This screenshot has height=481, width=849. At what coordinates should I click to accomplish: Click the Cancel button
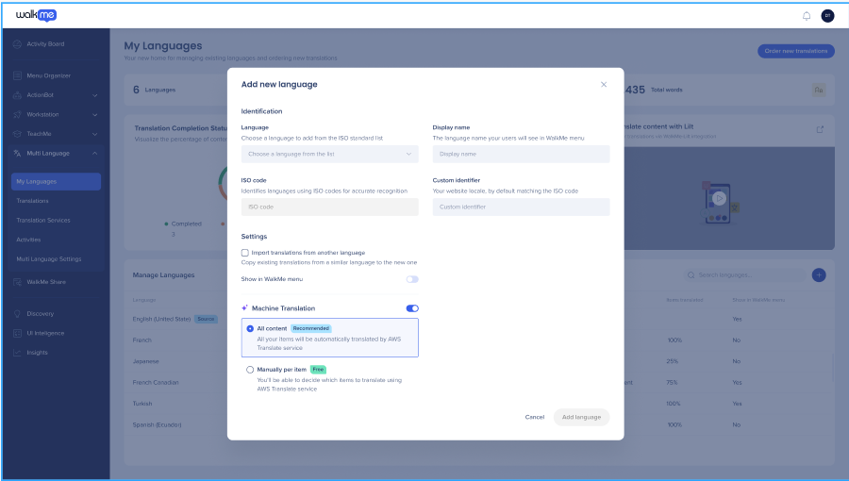pyautogui.click(x=534, y=417)
